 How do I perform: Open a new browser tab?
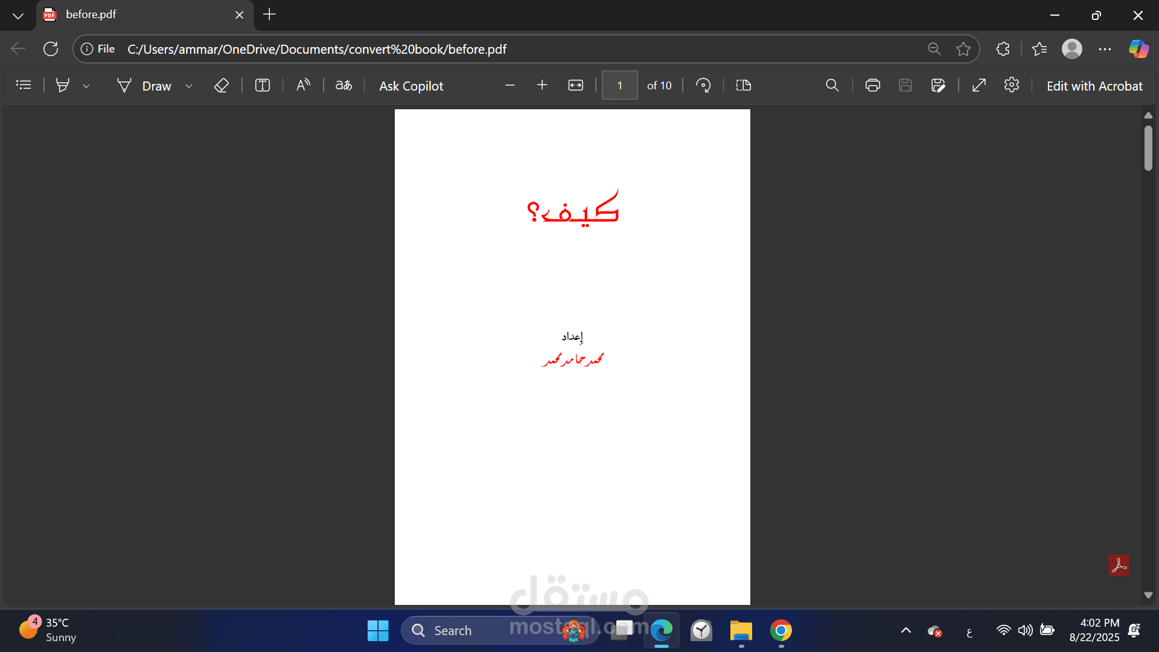click(269, 14)
